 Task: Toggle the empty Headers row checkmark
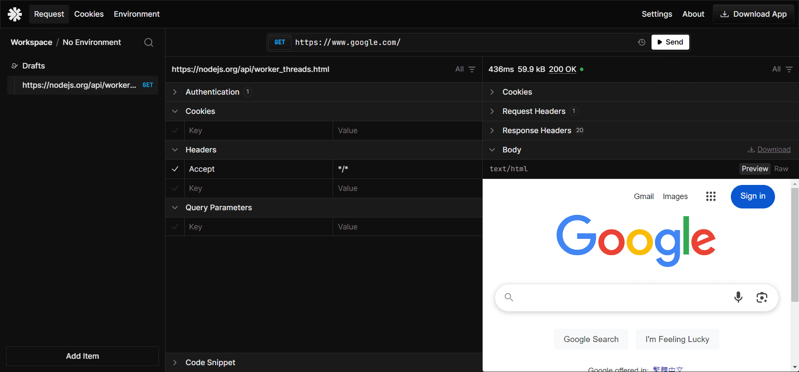[175, 188]
